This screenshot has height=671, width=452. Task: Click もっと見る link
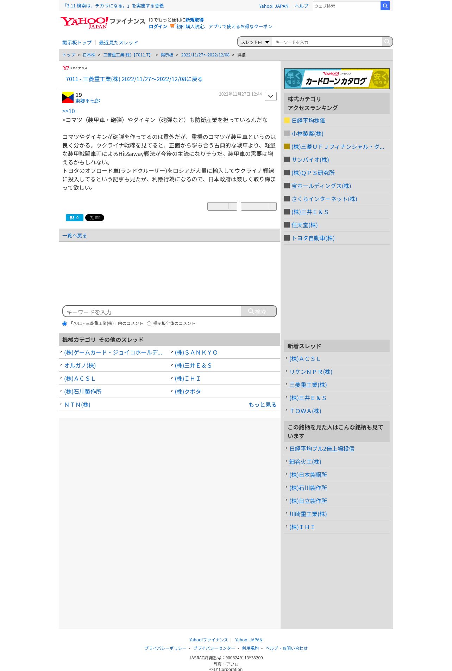tap(262, 405)
